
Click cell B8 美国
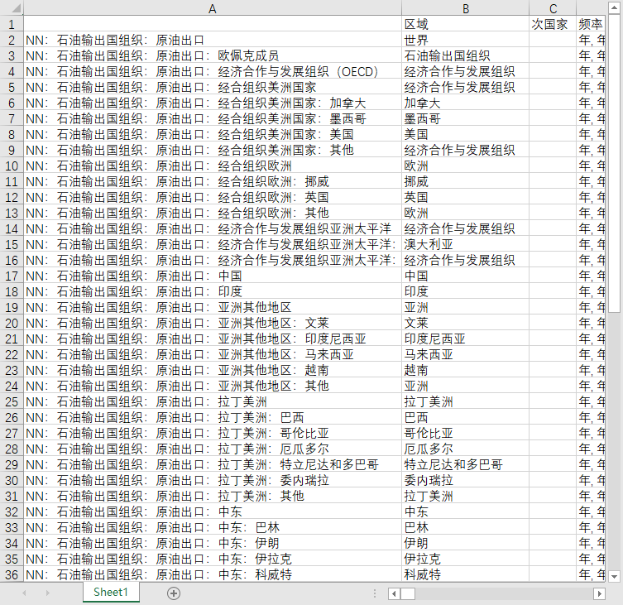465,134
